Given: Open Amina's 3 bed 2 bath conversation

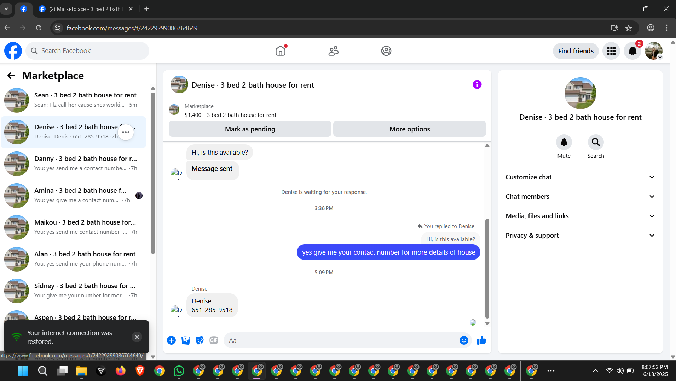Looking at the screenshot, I should point(74,196).
